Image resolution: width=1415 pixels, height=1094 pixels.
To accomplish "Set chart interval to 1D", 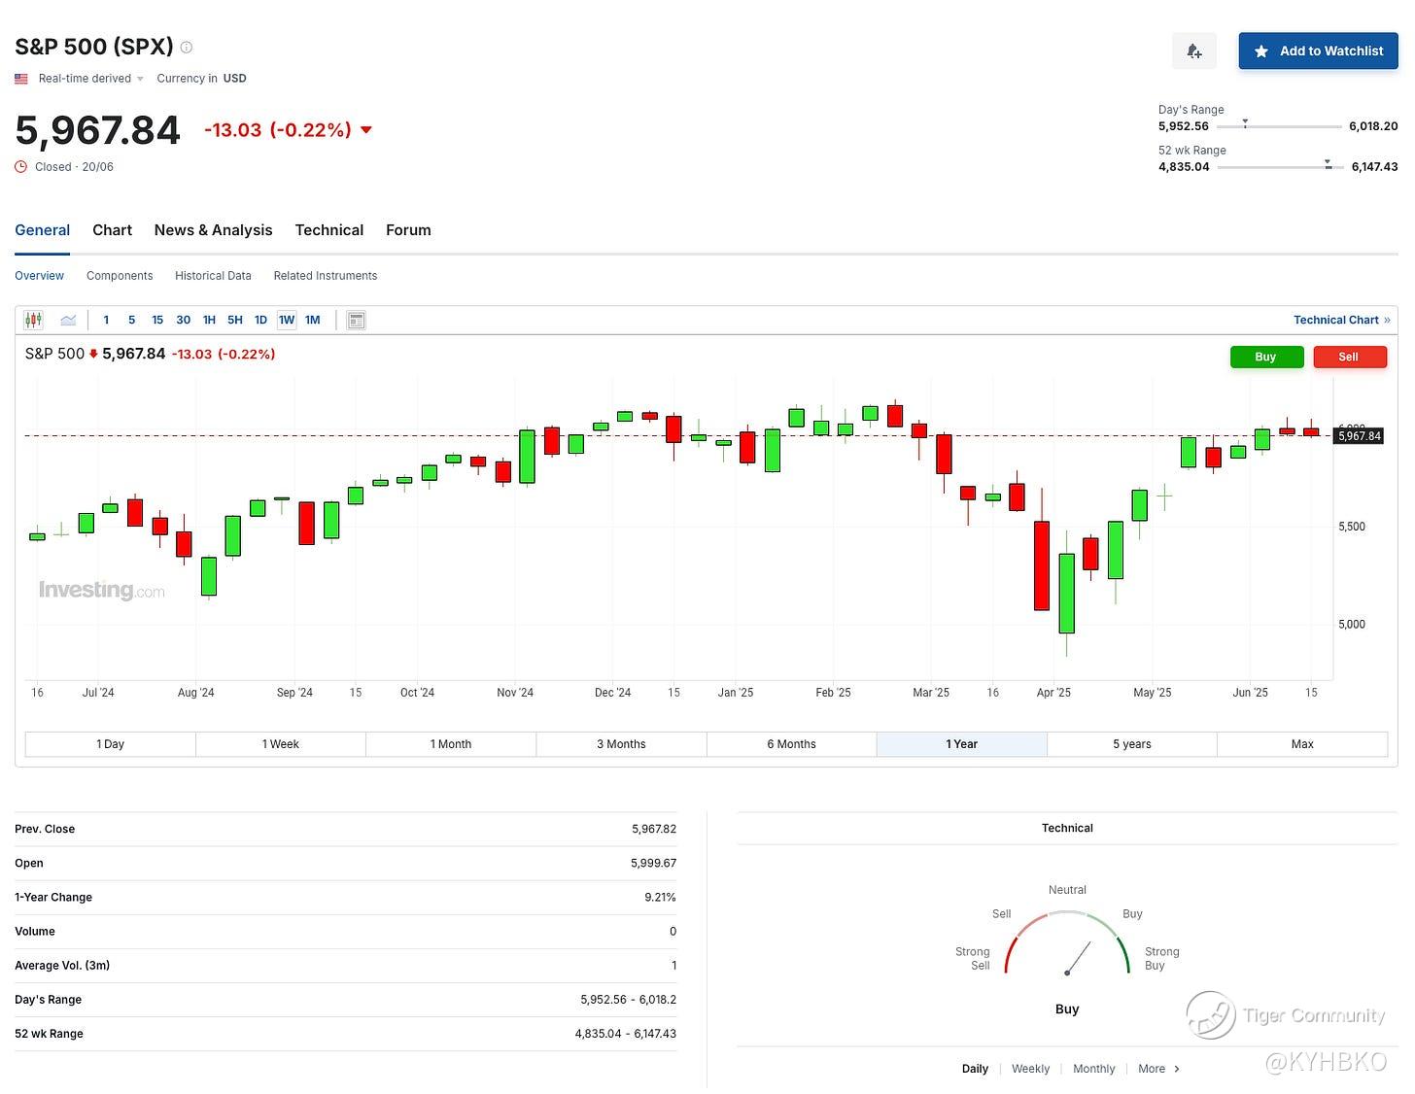I will [260, 320].
